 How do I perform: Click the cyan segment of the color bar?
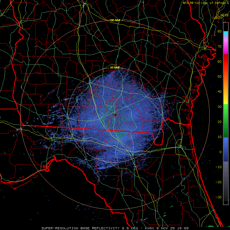point(226,34)
